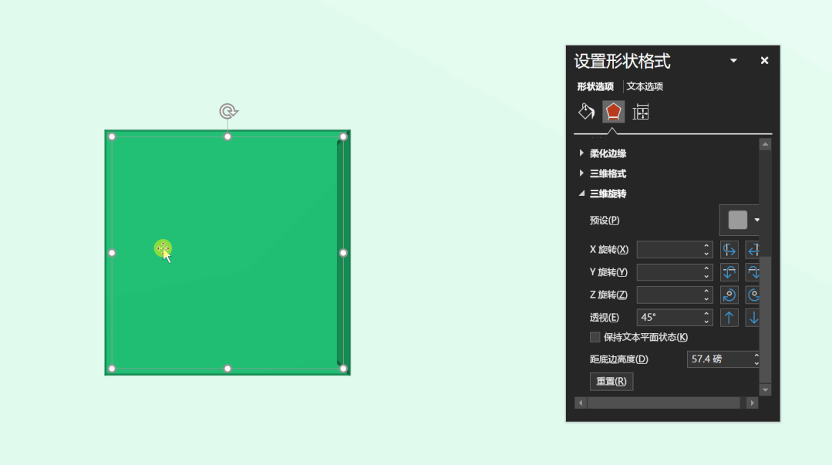This screenshot has width=832, height=465.
Task: Click the bottom-right resize handle of shape
Action: point(343,369)
